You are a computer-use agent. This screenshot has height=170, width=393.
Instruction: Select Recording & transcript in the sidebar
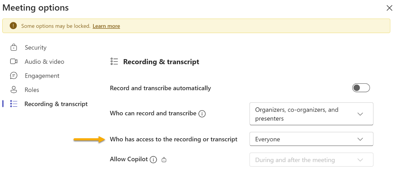[x=56, y=104]
